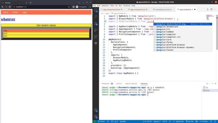Image resolution: width=218 pixels, height=123 pixels.
Task: Select @angular/router suggestion
Action: [x=183, y=50]
